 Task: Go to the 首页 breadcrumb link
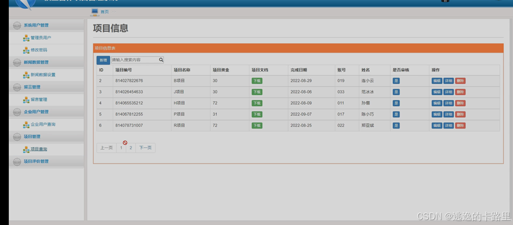(105, 12)
